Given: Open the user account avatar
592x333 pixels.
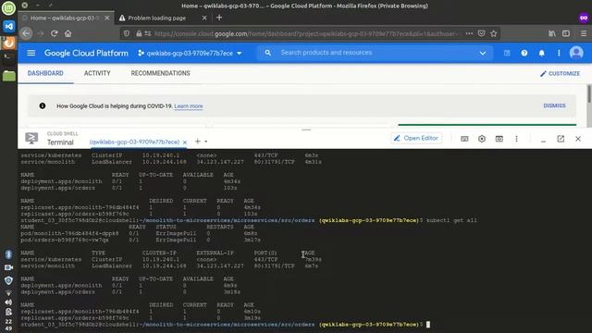Looking at the screenshot, I should click(x=576, y=53).
